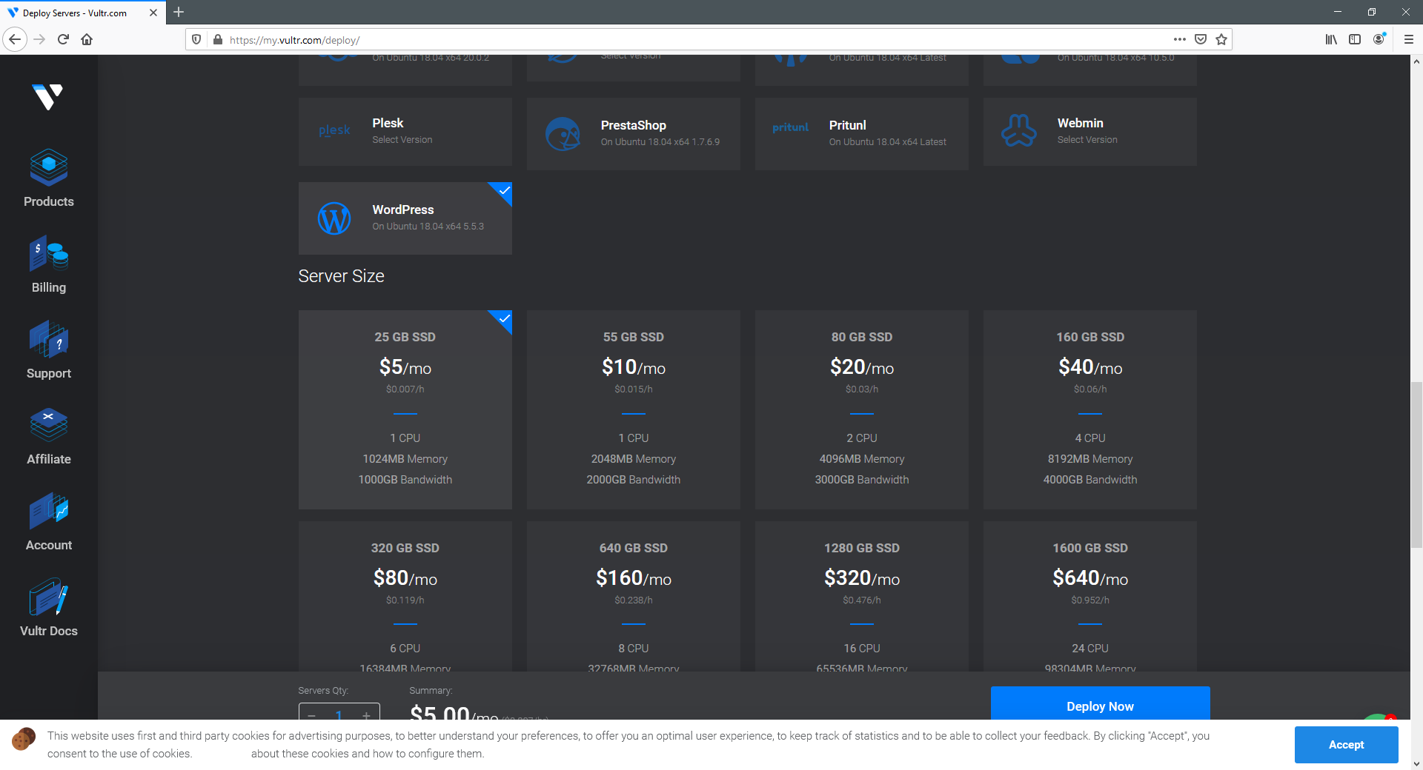Open the Affiliate sidebar section

[48, 436]
